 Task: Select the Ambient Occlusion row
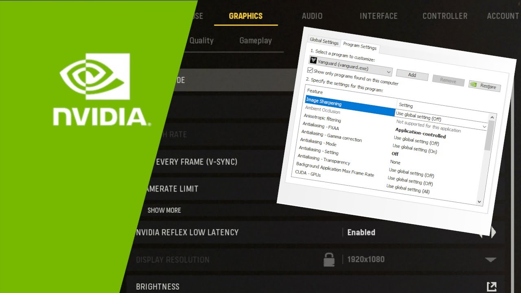(x=322, y=109)
